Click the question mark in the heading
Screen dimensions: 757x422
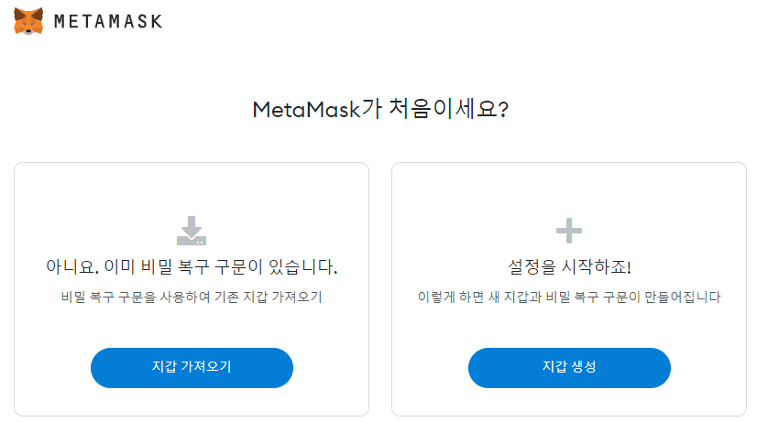(503, 110)
